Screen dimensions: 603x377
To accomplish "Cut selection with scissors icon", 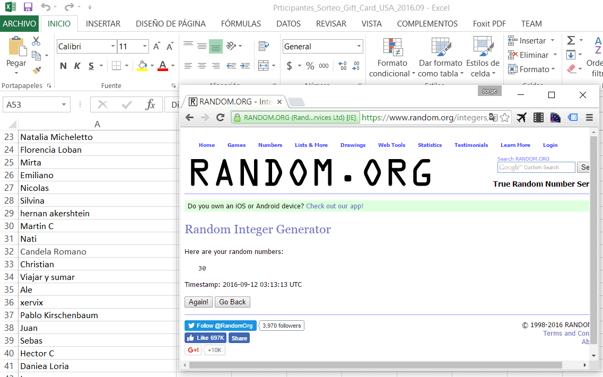I will 36,41.
